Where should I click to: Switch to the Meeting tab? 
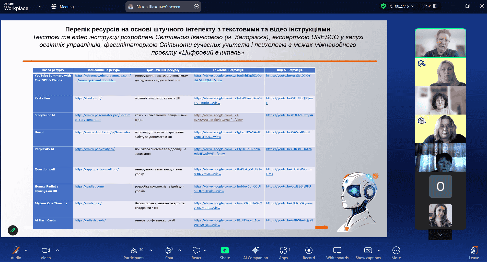pos(63,7)
